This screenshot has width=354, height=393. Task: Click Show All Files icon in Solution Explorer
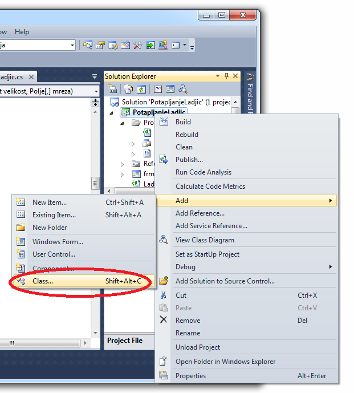[129, 90]
